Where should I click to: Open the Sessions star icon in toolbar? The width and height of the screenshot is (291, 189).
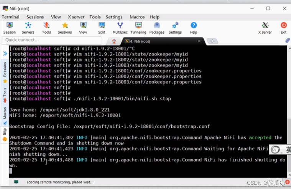65,28
